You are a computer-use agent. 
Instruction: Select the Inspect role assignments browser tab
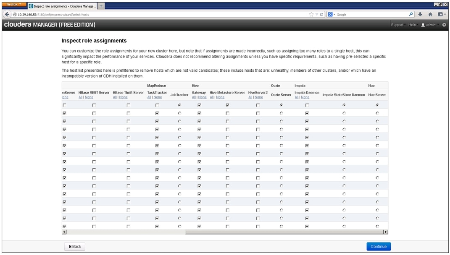(62, 6)
